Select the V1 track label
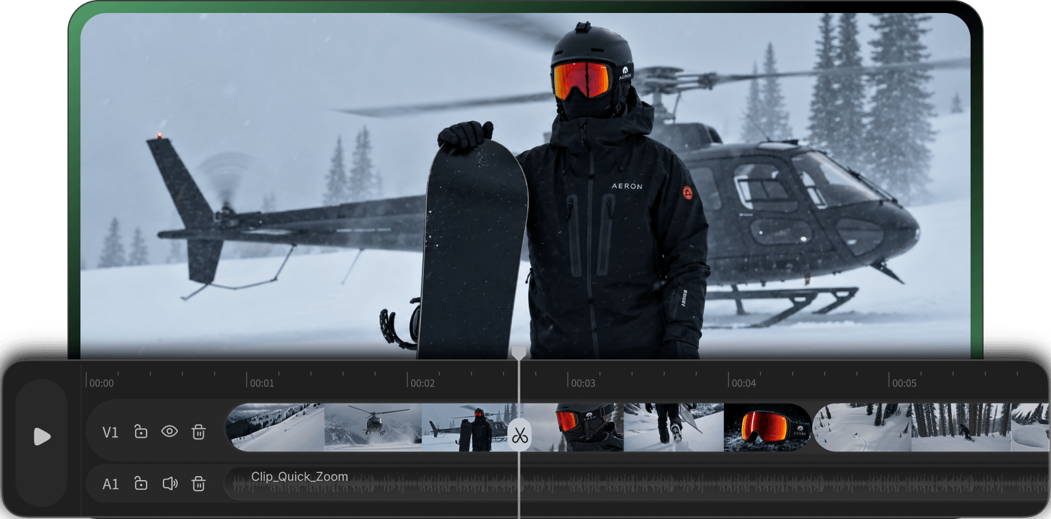 pyautogui.click(x=110, y=432)
